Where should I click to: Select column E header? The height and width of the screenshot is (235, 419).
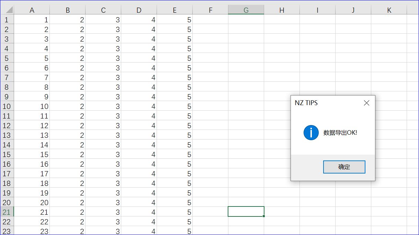coord(175,10)
